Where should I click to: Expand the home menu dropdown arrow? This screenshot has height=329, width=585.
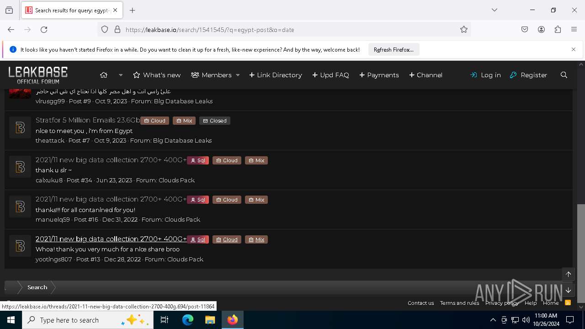[x=121, y=75]
